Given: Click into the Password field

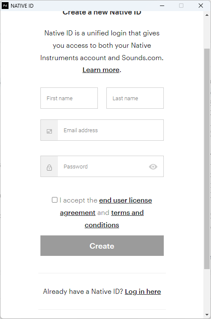Looking at the screenshot, I should coord(102,166).
